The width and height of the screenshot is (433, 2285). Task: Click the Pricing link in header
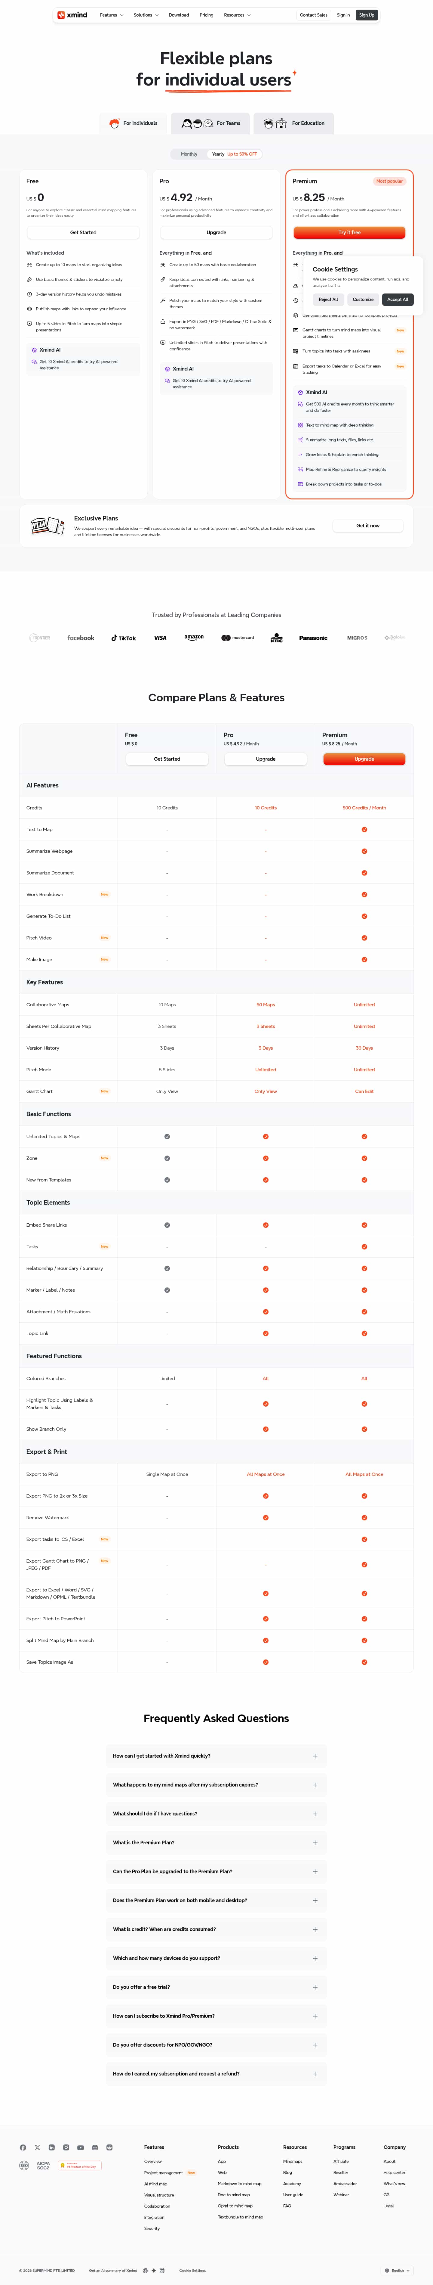206,15
